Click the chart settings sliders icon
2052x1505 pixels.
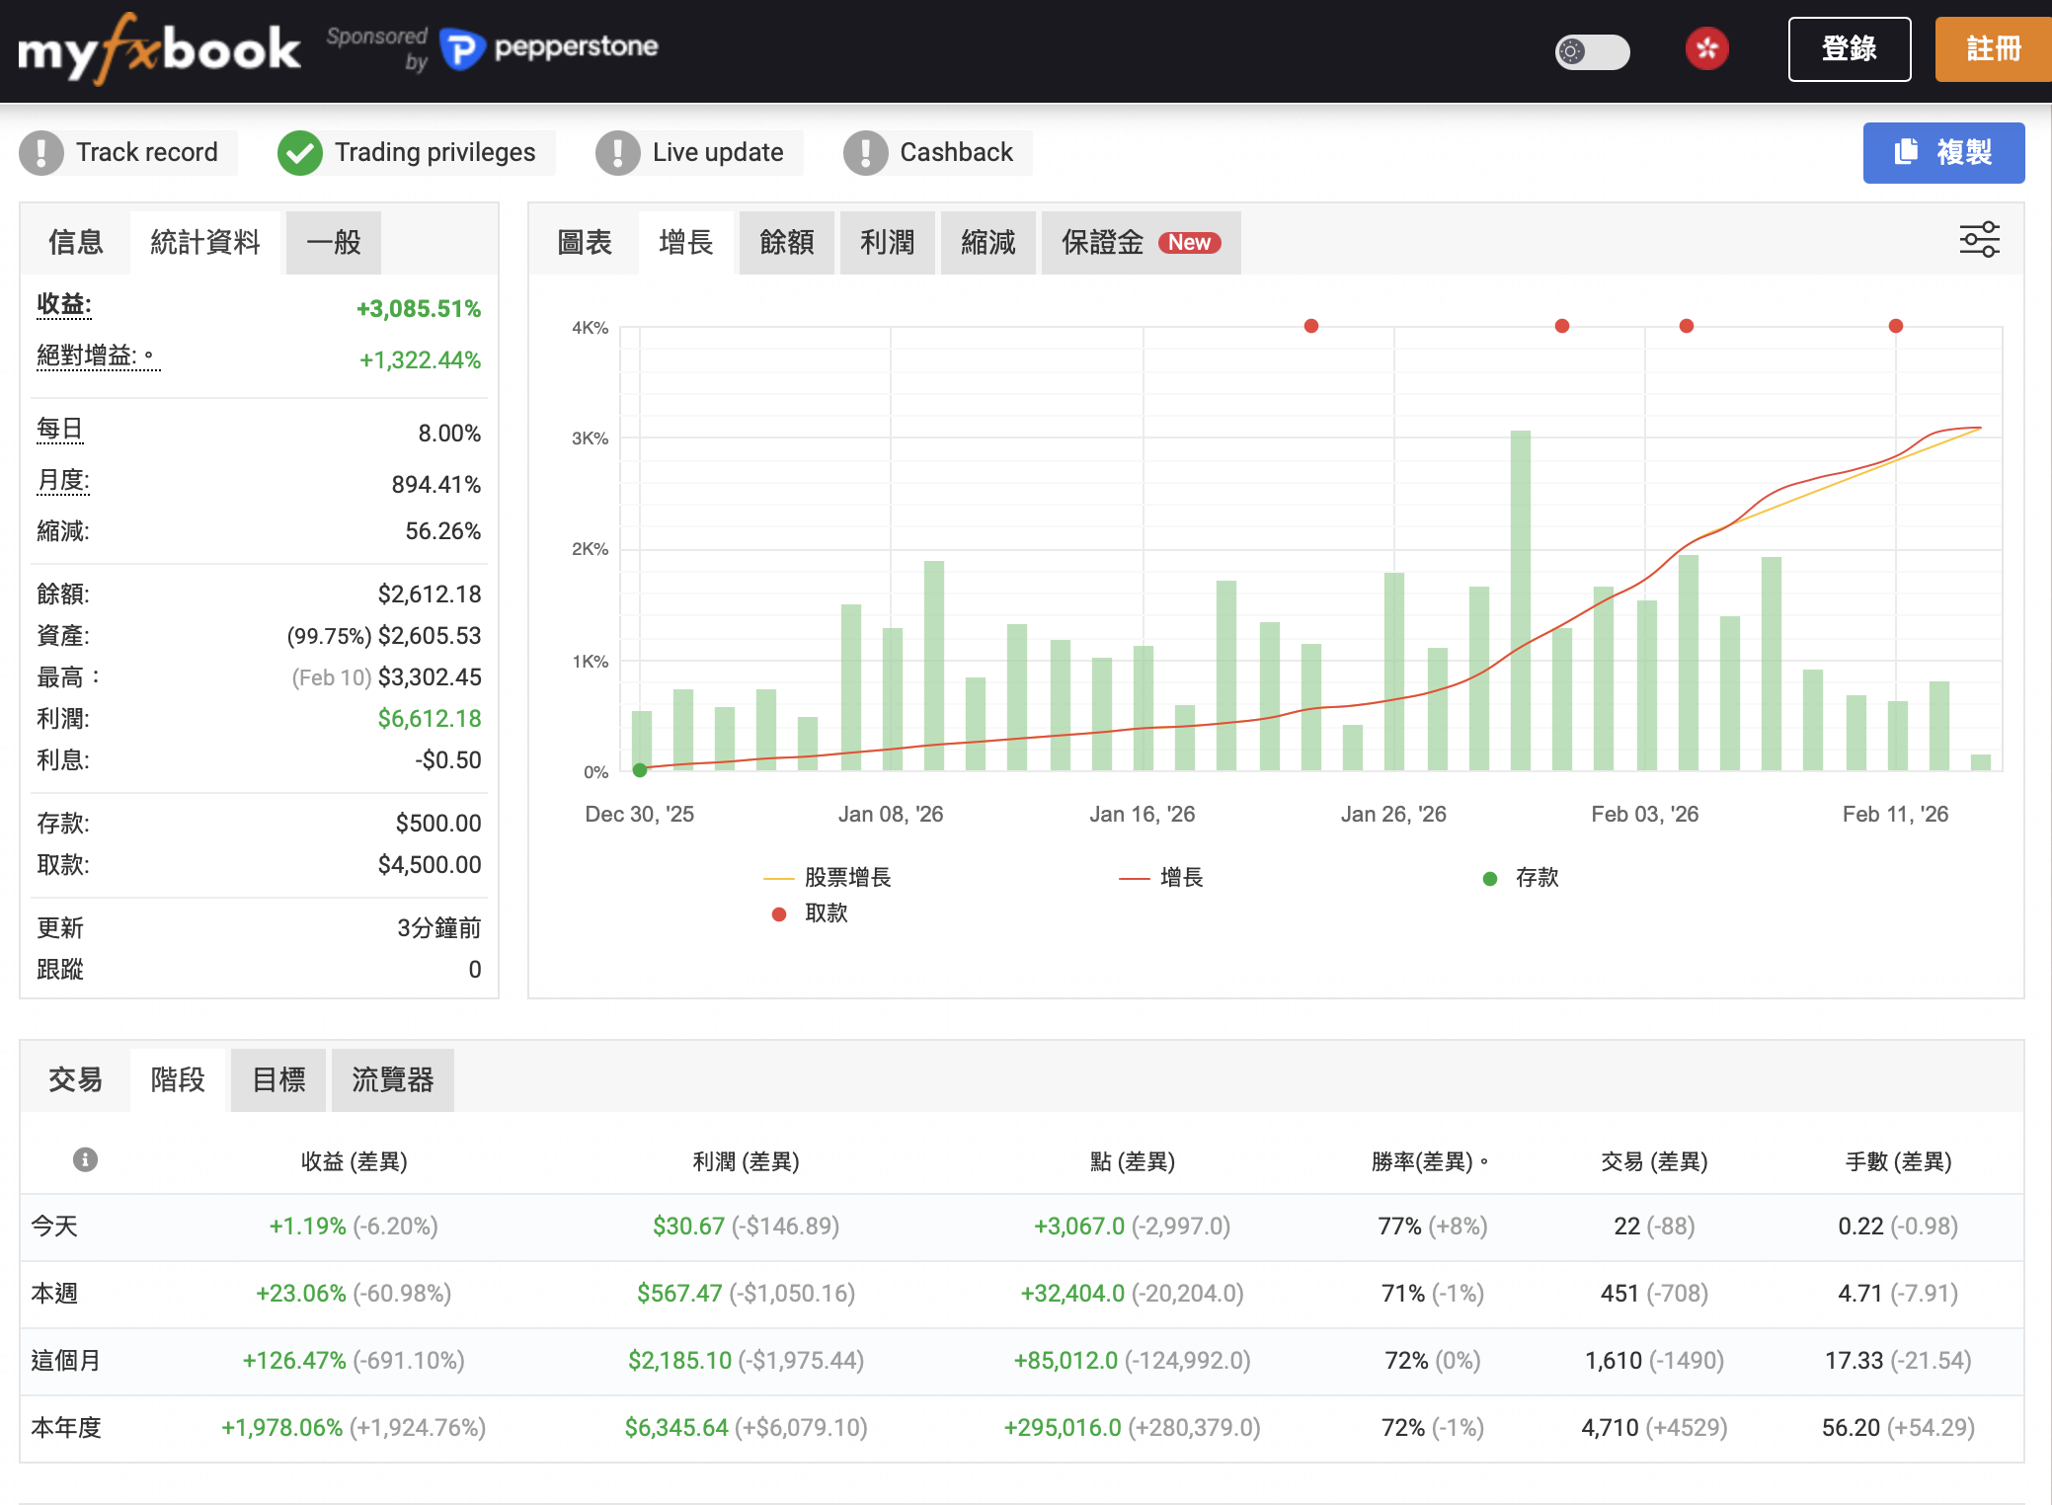click(x=1979, y=240)
